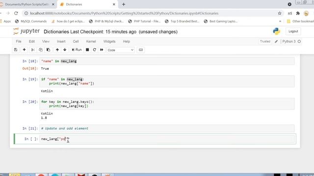The image size is (314, 176).
Task: Cut the selected cells with the scissors icon
Action: [33, 50]
